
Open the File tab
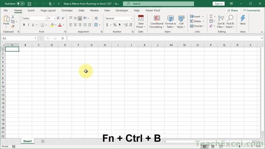(5, 10)
